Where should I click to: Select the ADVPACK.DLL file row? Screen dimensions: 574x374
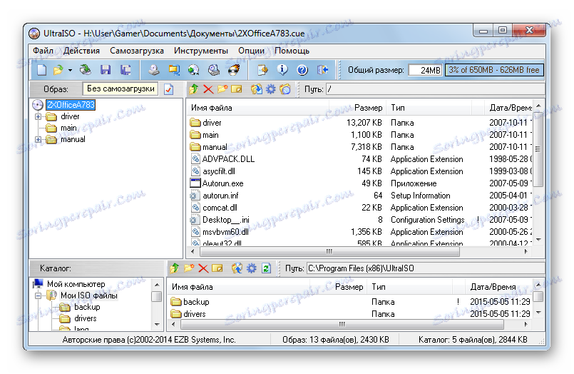pyautogui.click(x=361, y=159)
